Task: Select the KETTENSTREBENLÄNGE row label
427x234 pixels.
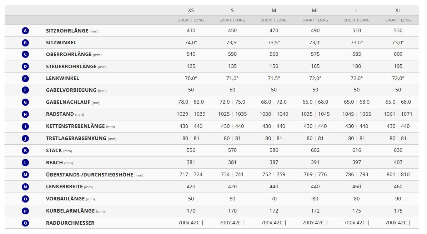Action: (75, 126)
